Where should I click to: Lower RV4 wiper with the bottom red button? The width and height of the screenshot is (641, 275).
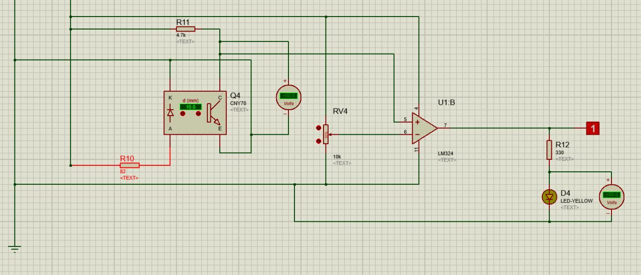[319, 141]
